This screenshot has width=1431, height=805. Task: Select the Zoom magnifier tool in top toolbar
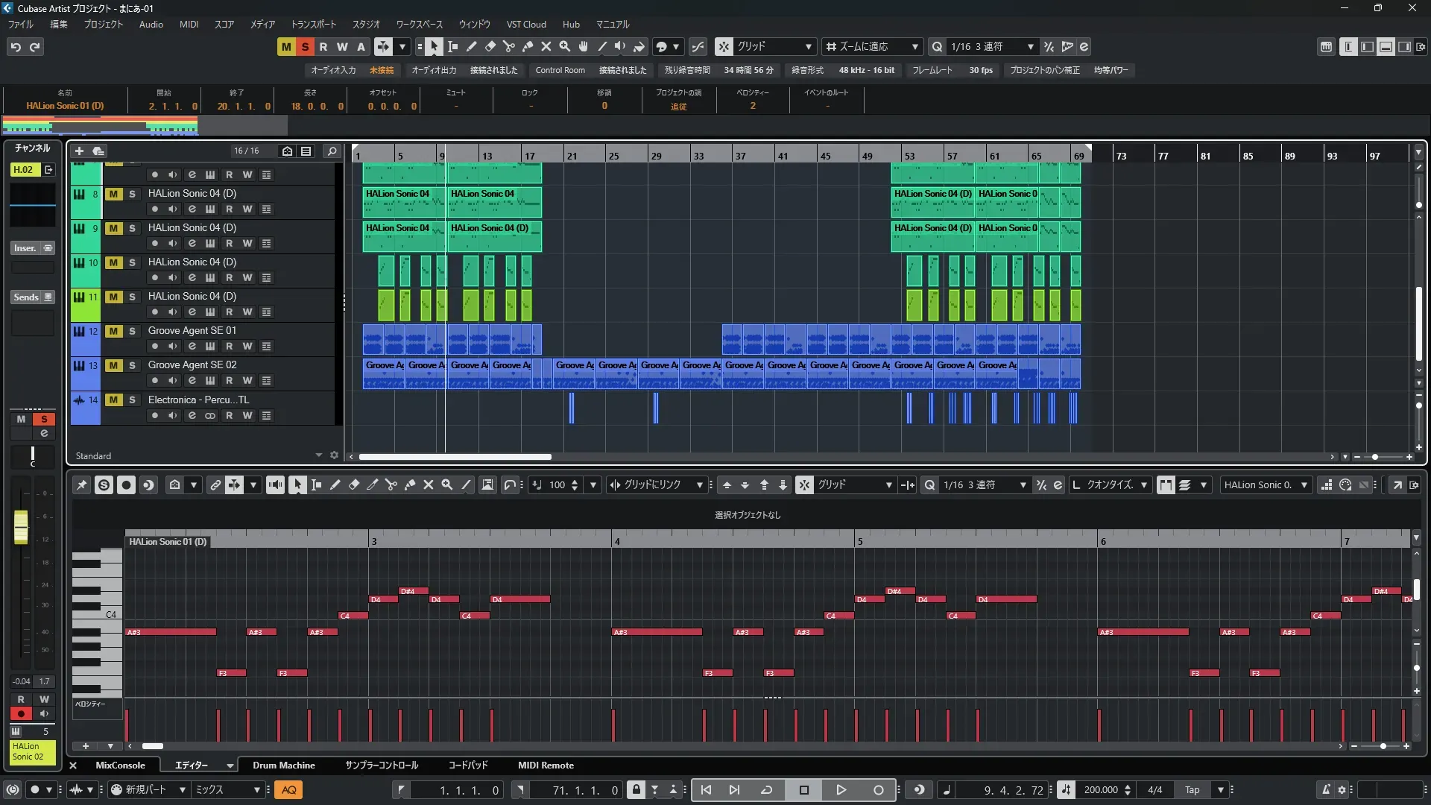(x=565, y=47)
